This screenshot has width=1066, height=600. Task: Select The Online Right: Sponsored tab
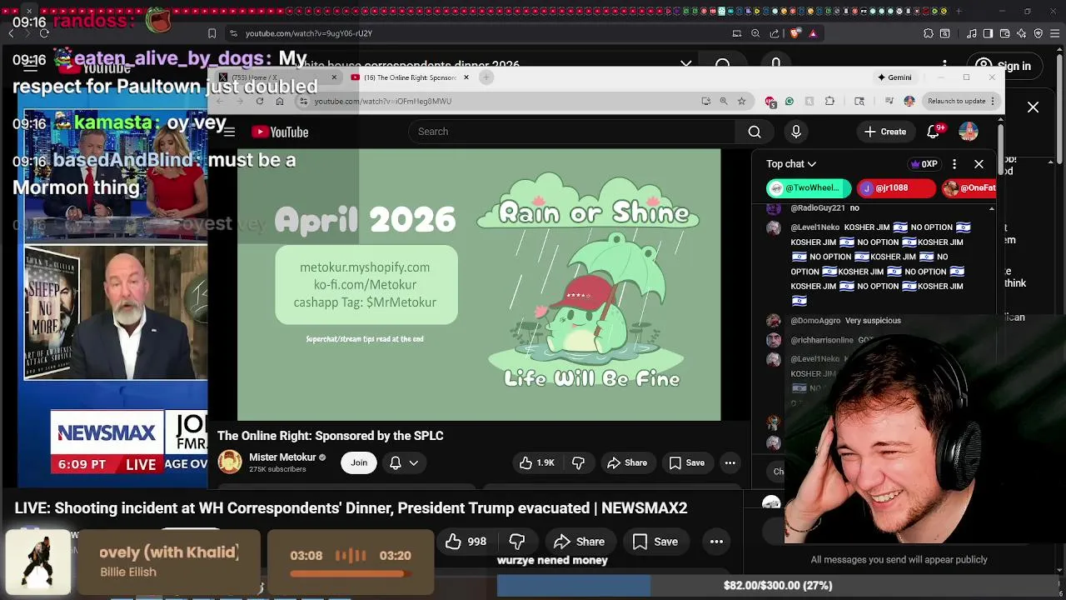coord(408,77)
